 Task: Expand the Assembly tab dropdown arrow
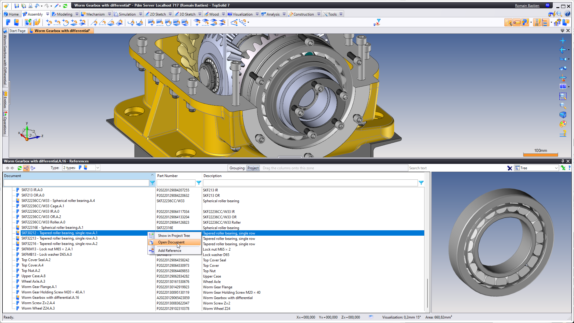pos(48,14)
